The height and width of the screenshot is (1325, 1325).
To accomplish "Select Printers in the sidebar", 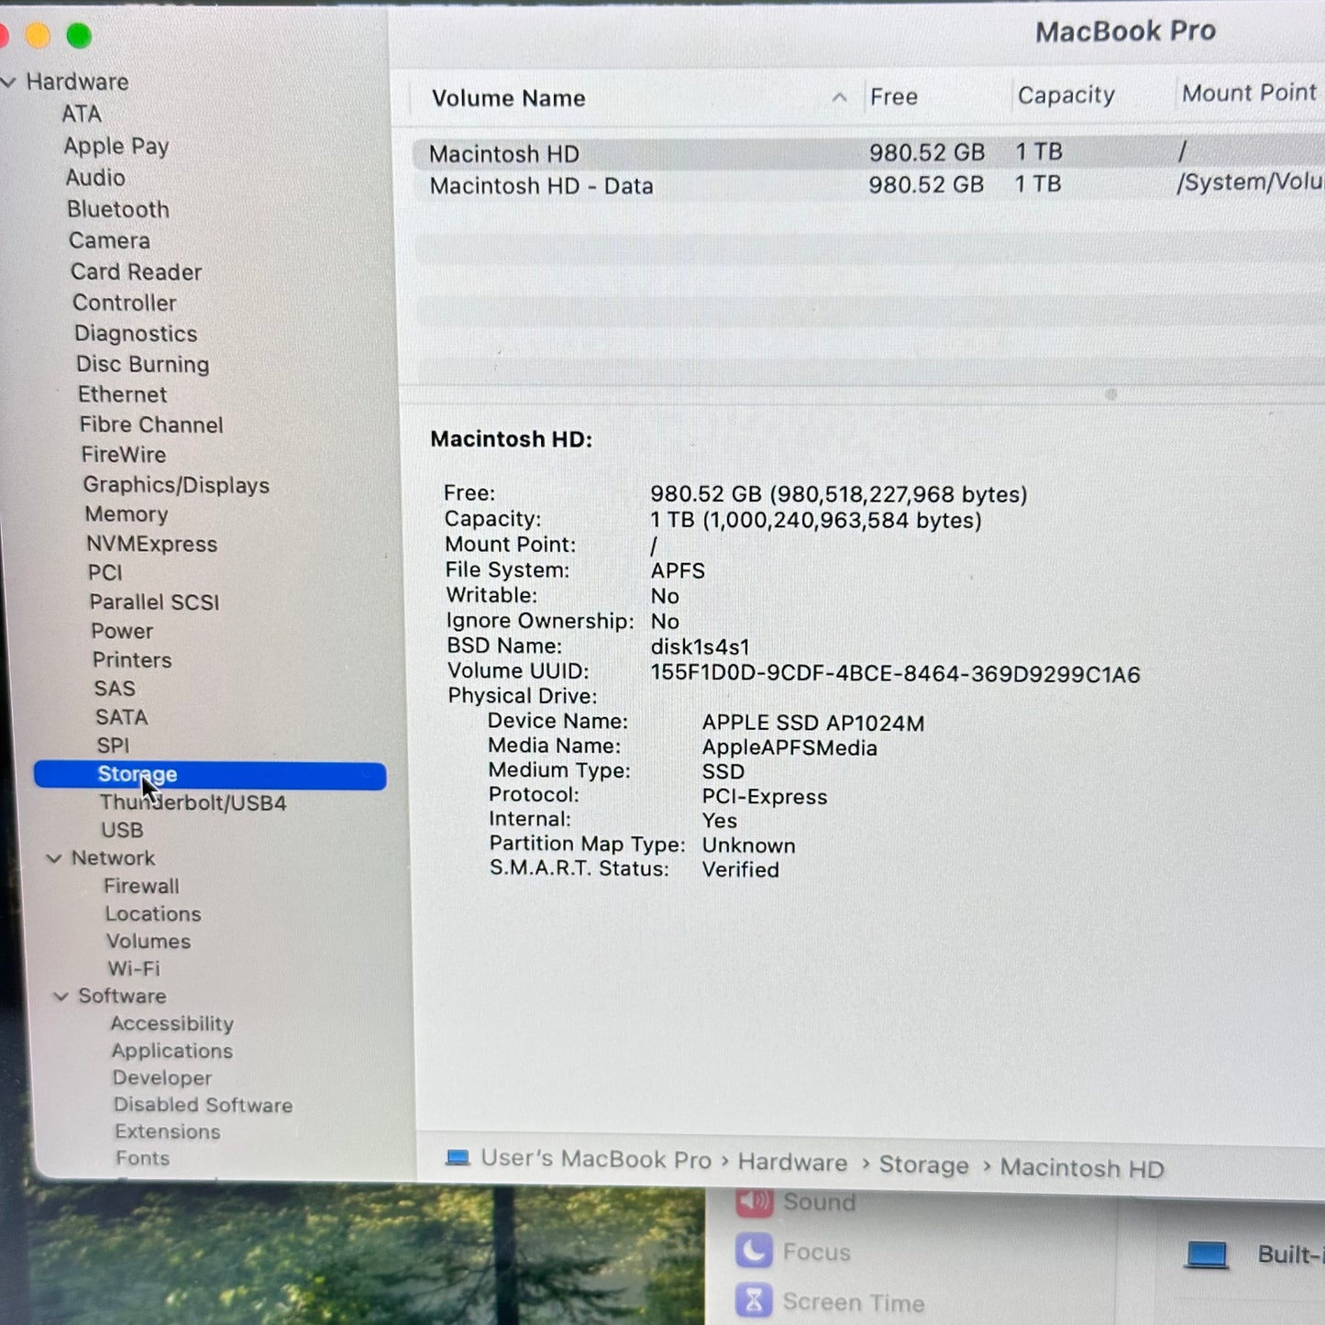I will tap(132, 660).
